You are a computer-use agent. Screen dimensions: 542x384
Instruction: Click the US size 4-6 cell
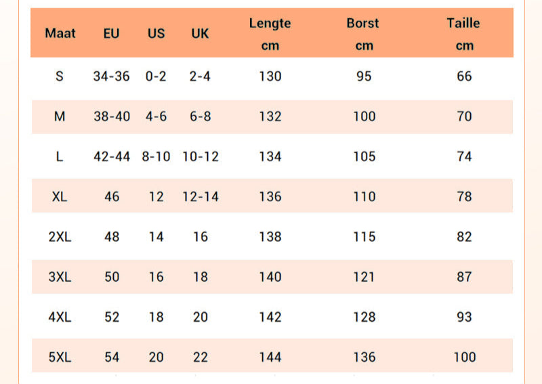click(156, 116)
